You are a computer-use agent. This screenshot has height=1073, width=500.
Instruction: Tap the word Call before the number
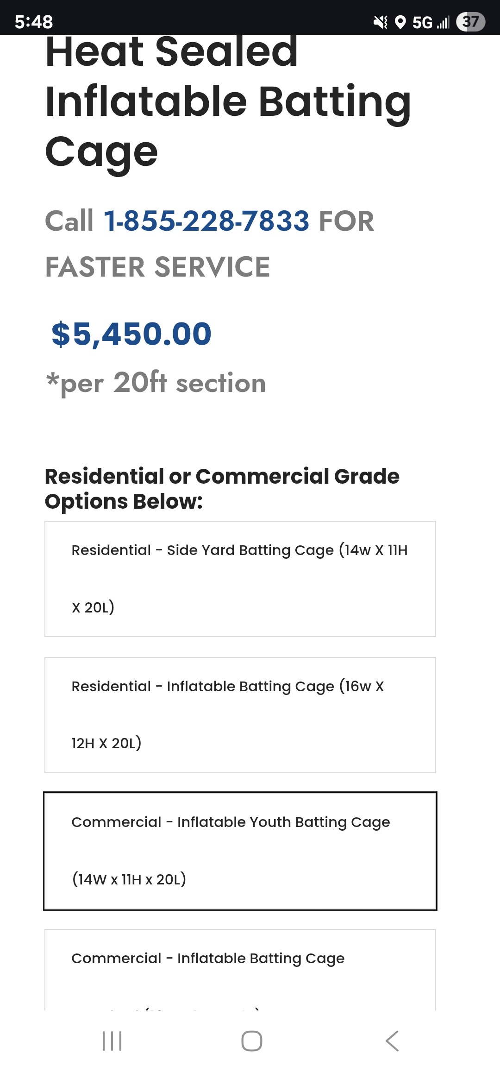pos(69,221)
